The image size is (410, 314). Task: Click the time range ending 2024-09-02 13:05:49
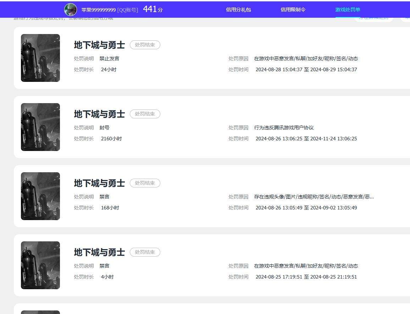(x=306, y=208)
